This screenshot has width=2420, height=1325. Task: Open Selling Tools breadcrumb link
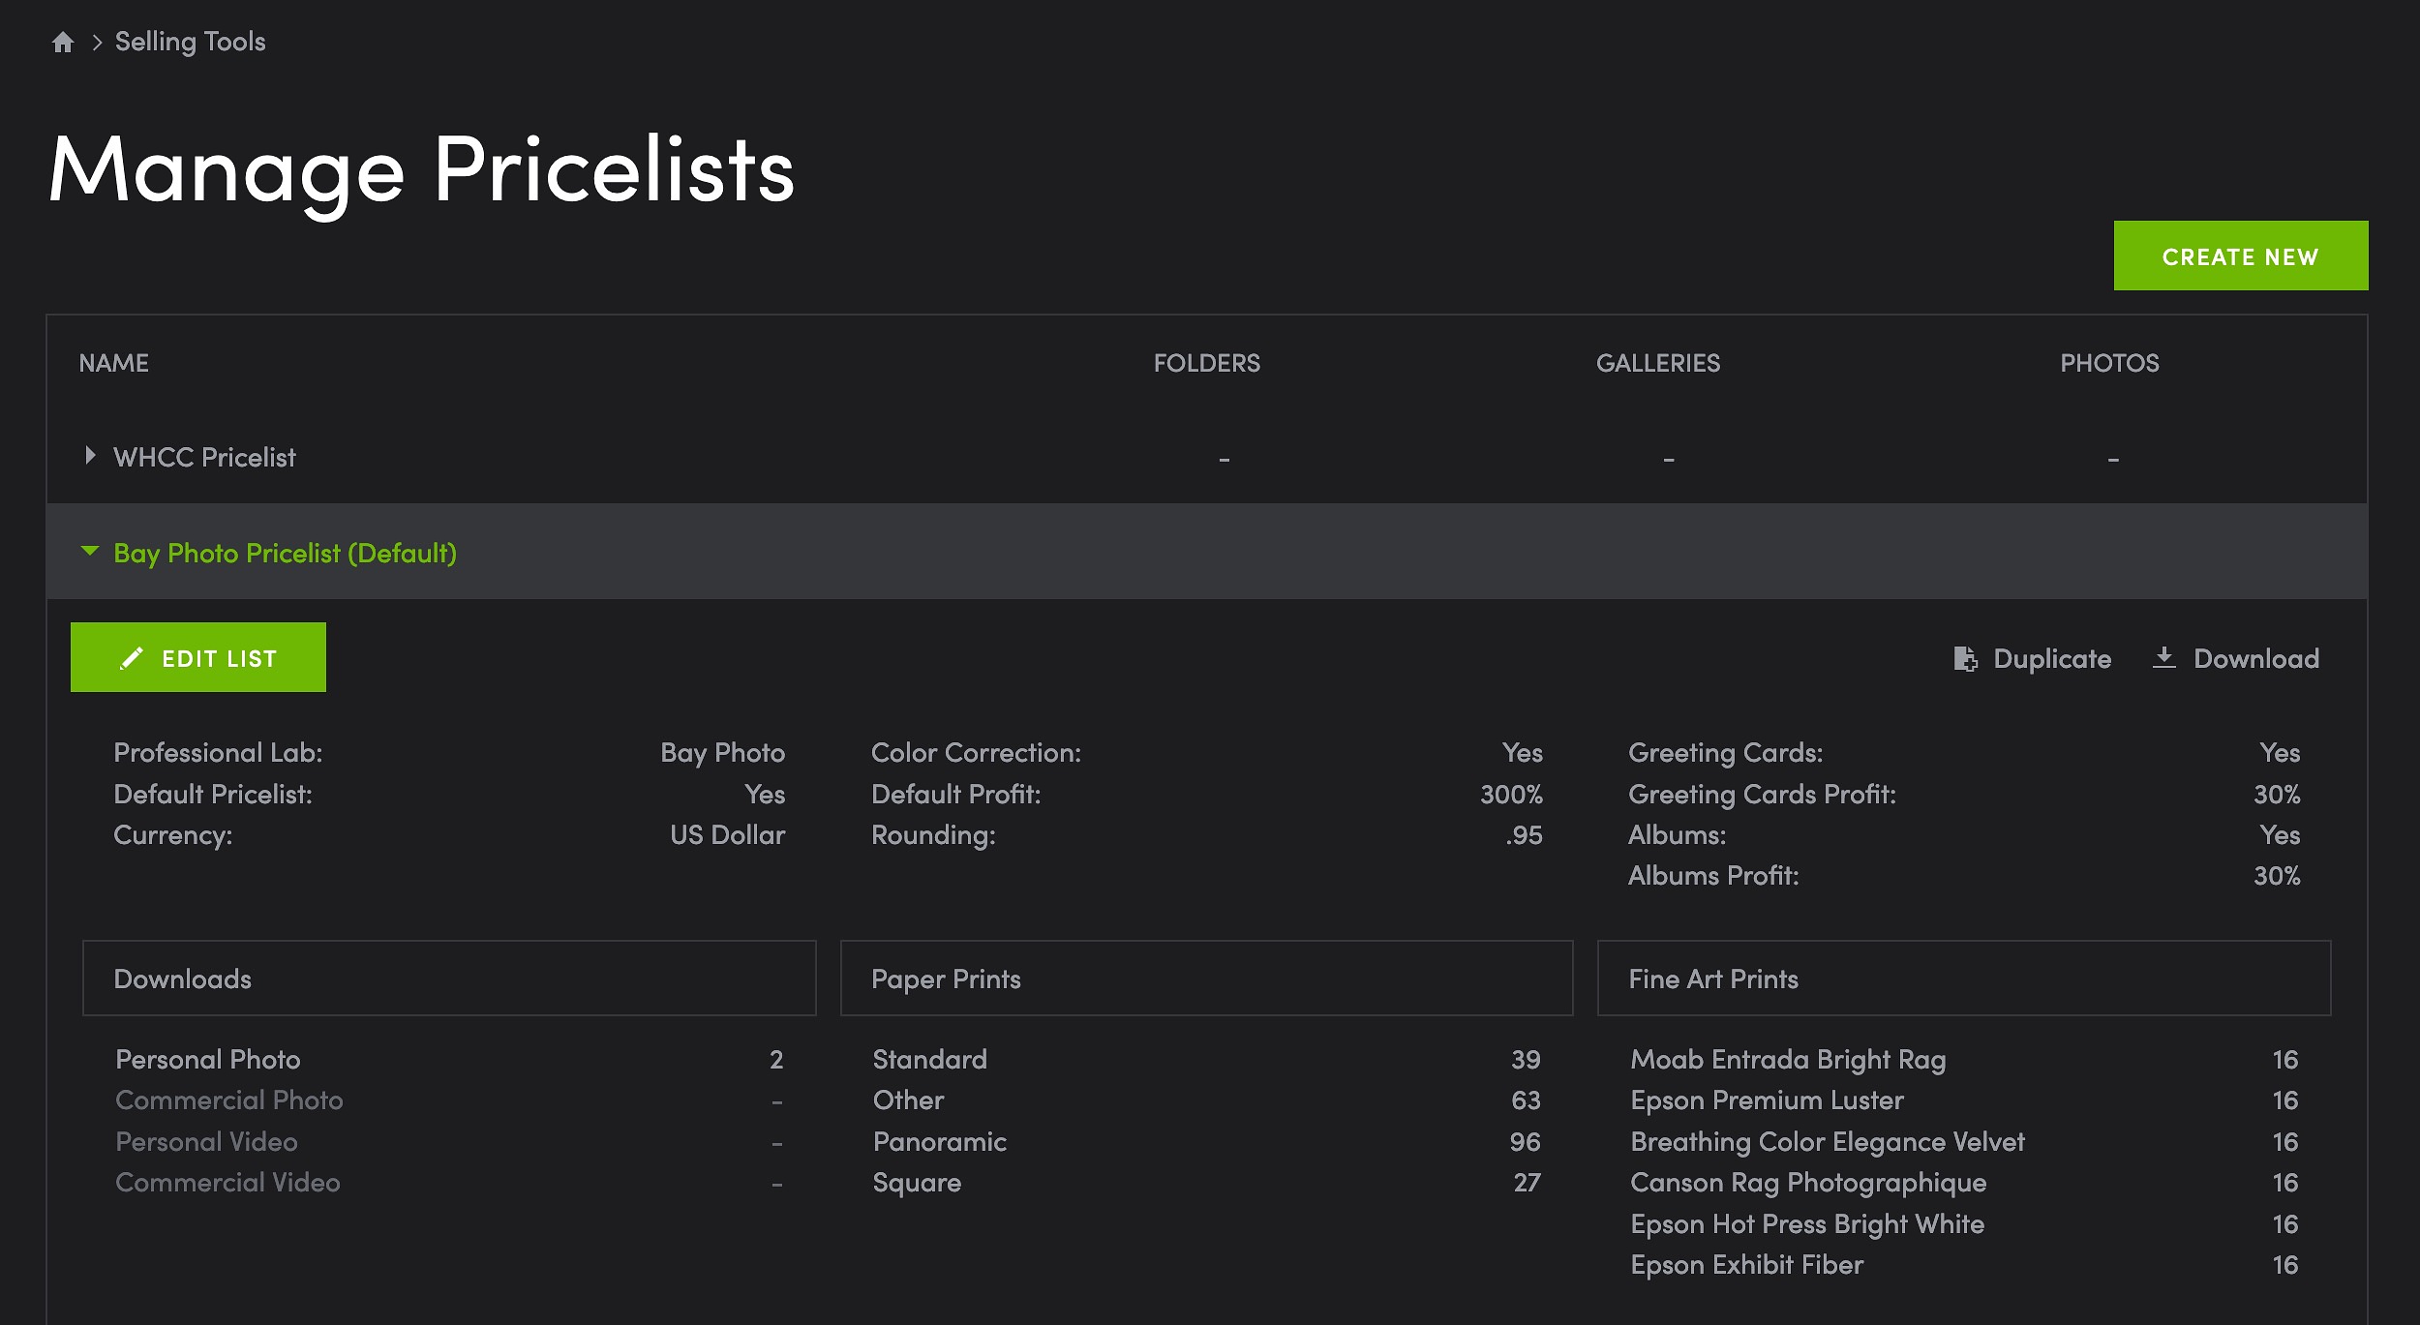[x=190, y=42]
